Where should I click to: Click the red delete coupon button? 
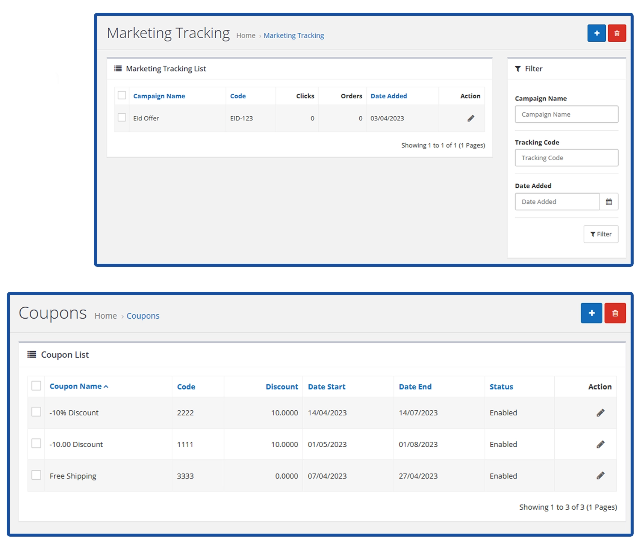615,313
